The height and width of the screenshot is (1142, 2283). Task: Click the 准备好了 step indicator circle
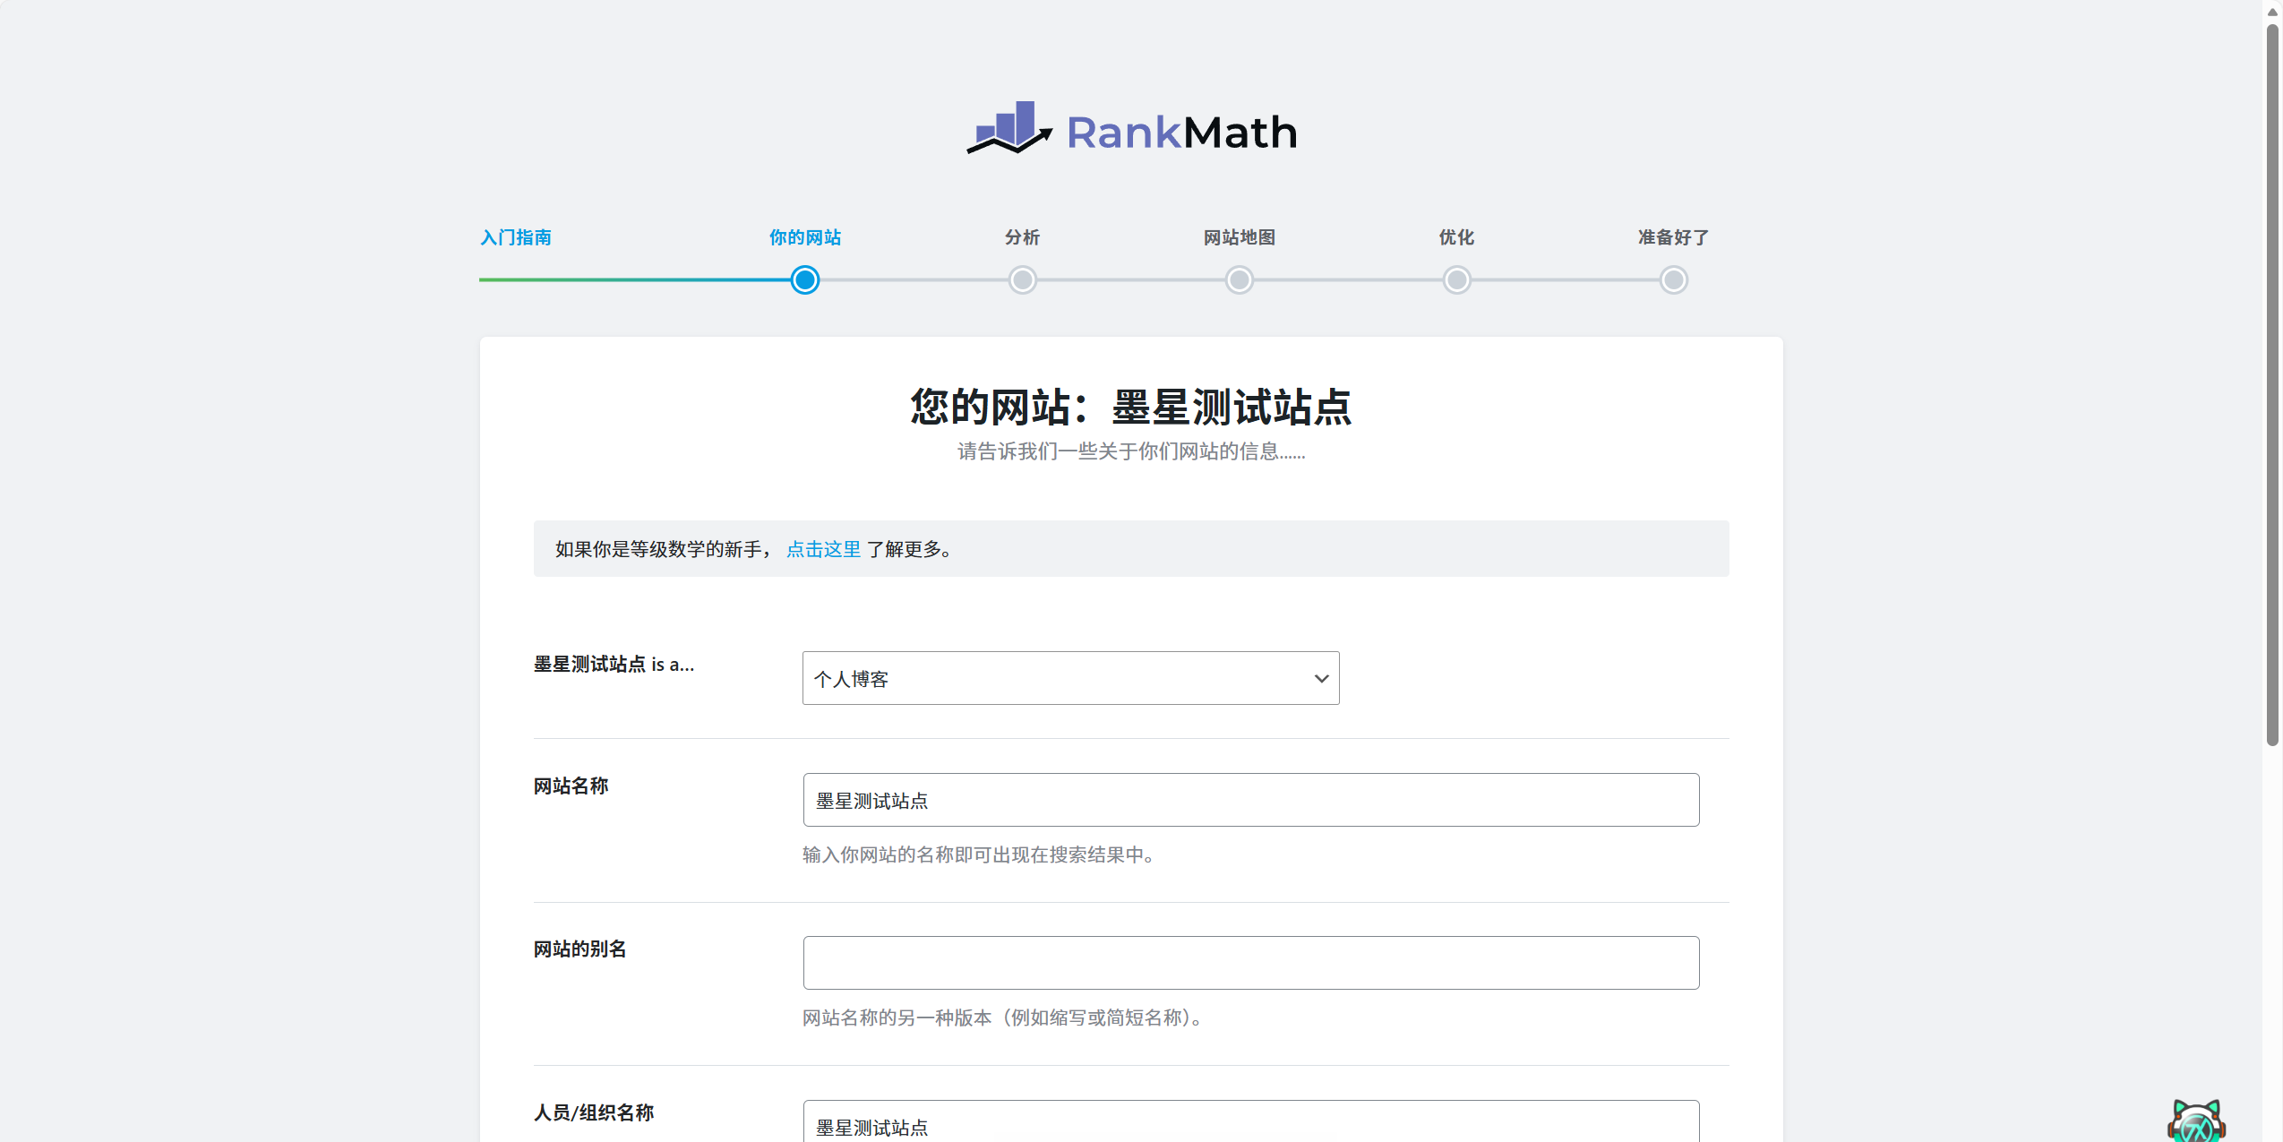[1671, 280]
